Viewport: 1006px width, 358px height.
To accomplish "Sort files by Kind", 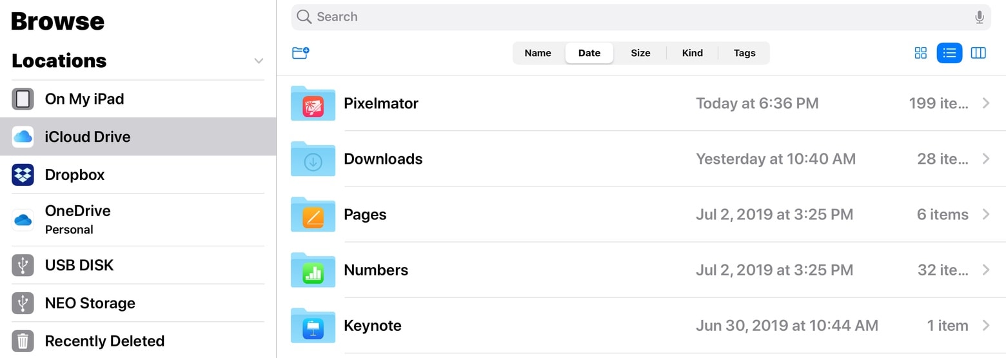I will click(x=693, y=53).
